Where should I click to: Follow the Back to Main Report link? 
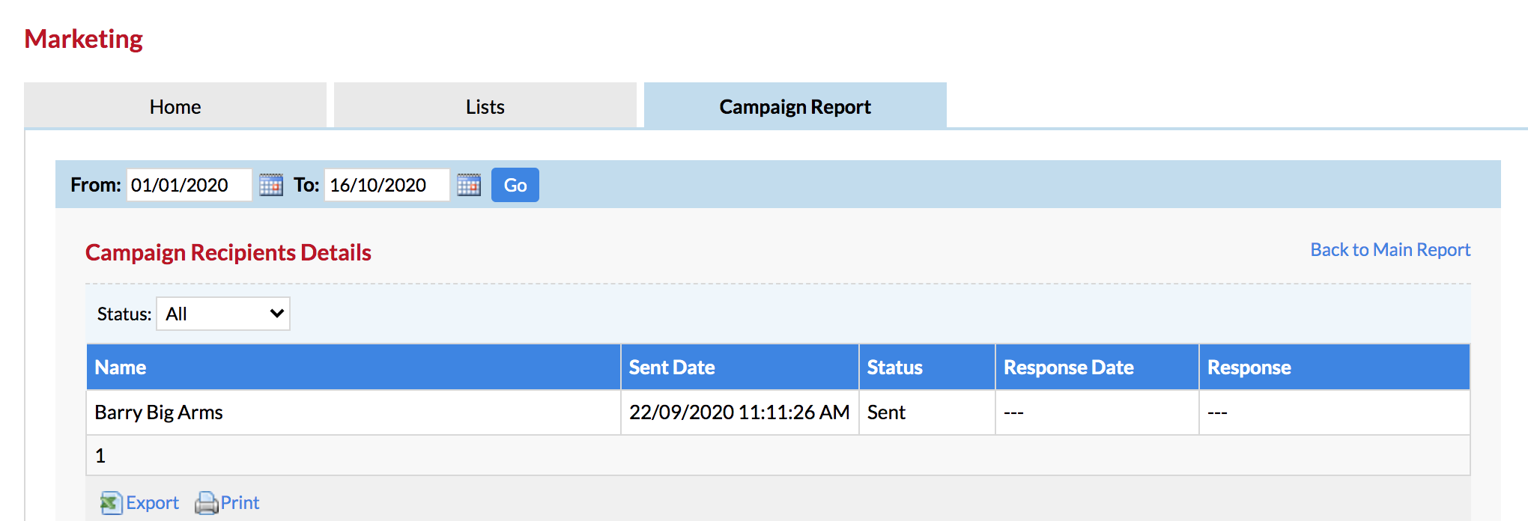1390,249
